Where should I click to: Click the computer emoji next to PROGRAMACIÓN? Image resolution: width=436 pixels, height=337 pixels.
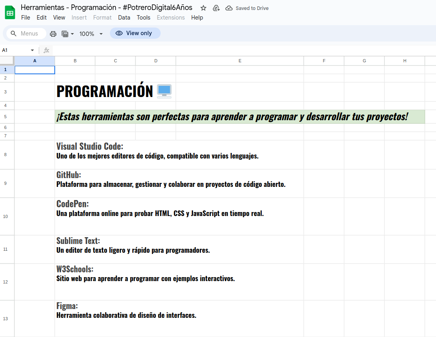tap(164, 91)
